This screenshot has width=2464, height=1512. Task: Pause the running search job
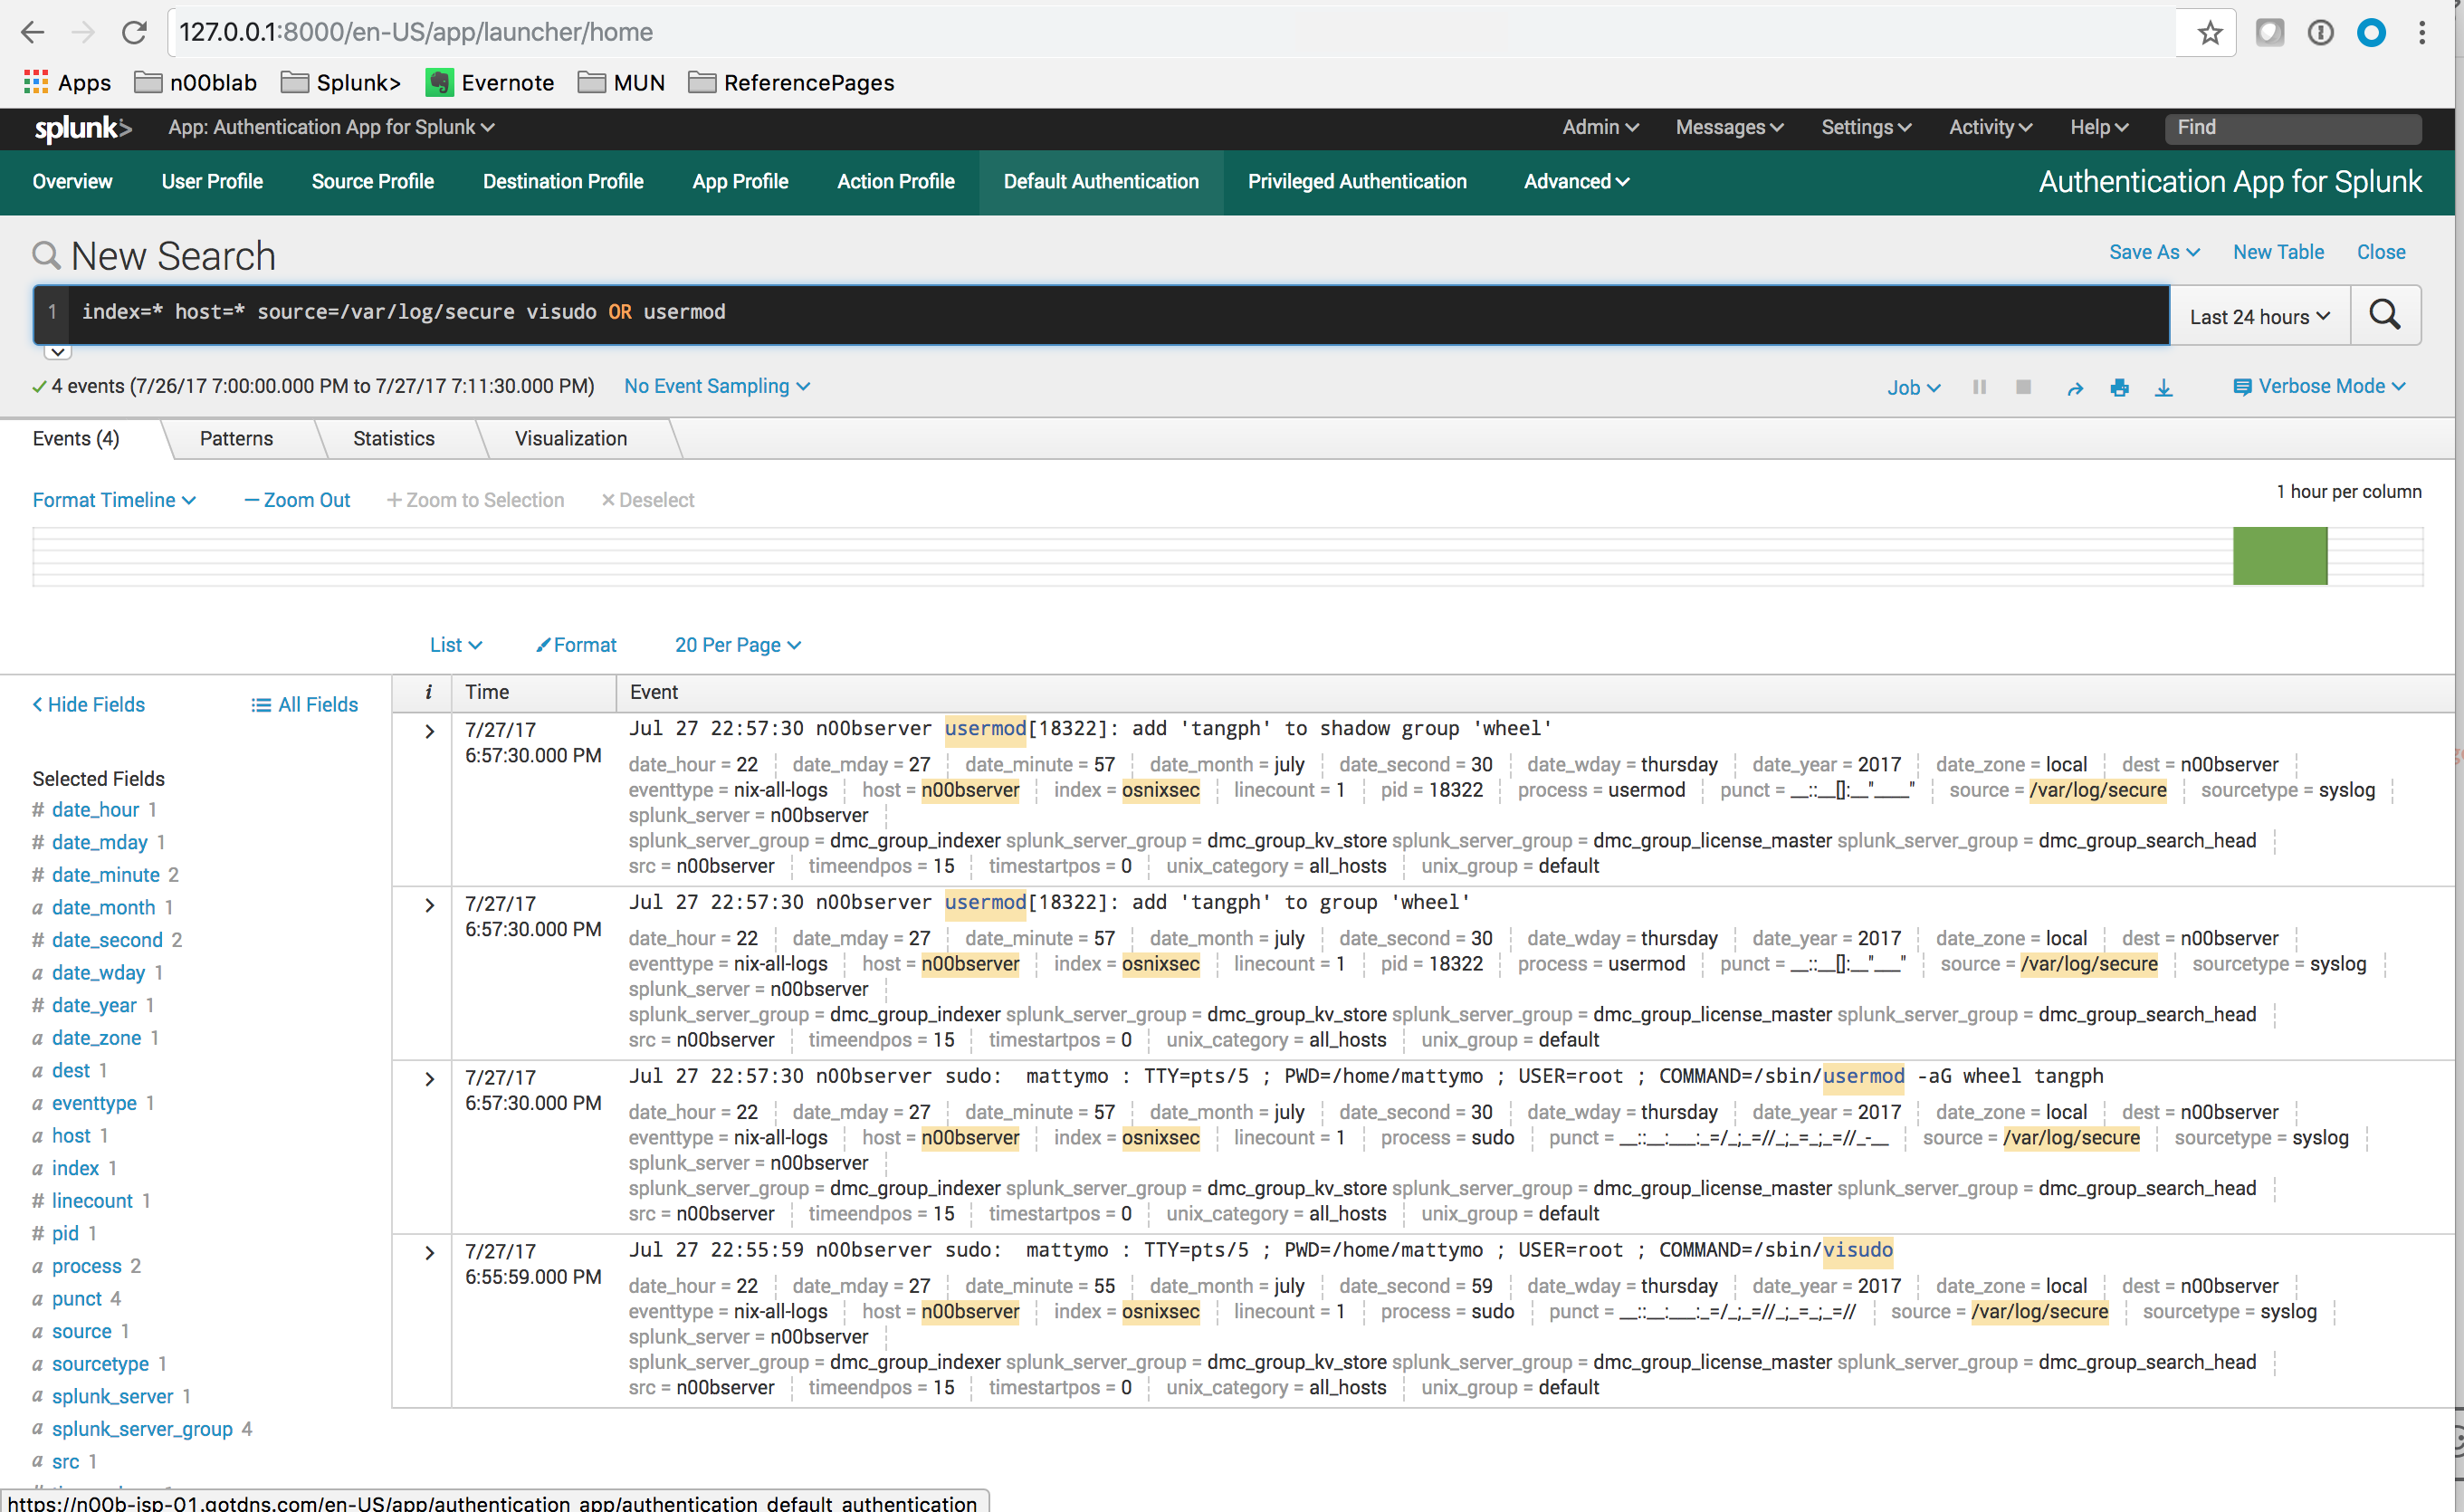tap(1979, 387)
